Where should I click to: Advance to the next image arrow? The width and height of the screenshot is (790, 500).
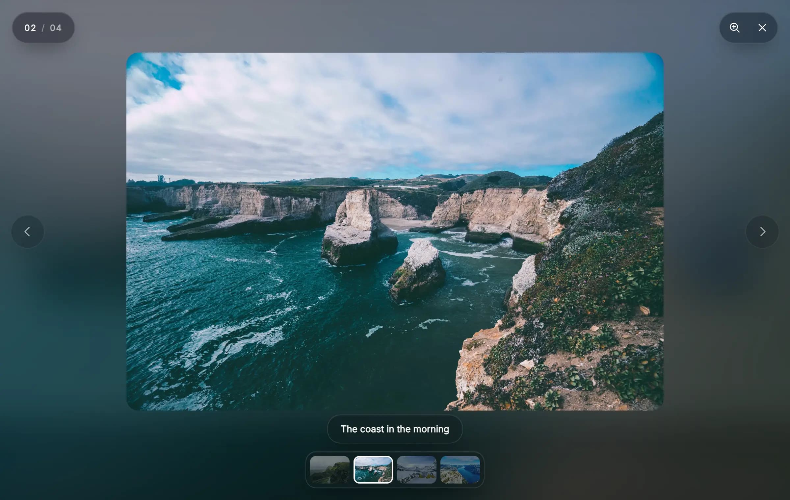762,232
